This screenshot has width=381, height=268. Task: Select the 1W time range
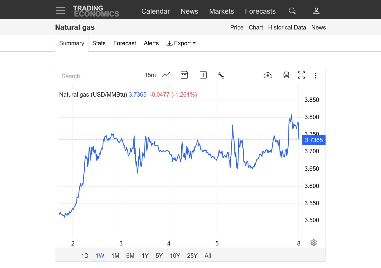(x=100, y=256)
